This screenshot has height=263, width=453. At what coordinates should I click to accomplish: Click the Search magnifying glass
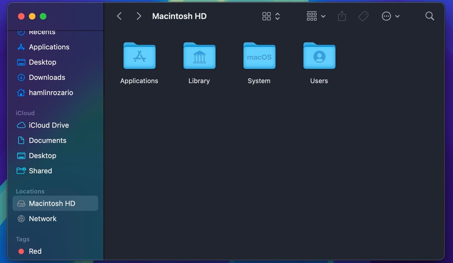point(430,16)
